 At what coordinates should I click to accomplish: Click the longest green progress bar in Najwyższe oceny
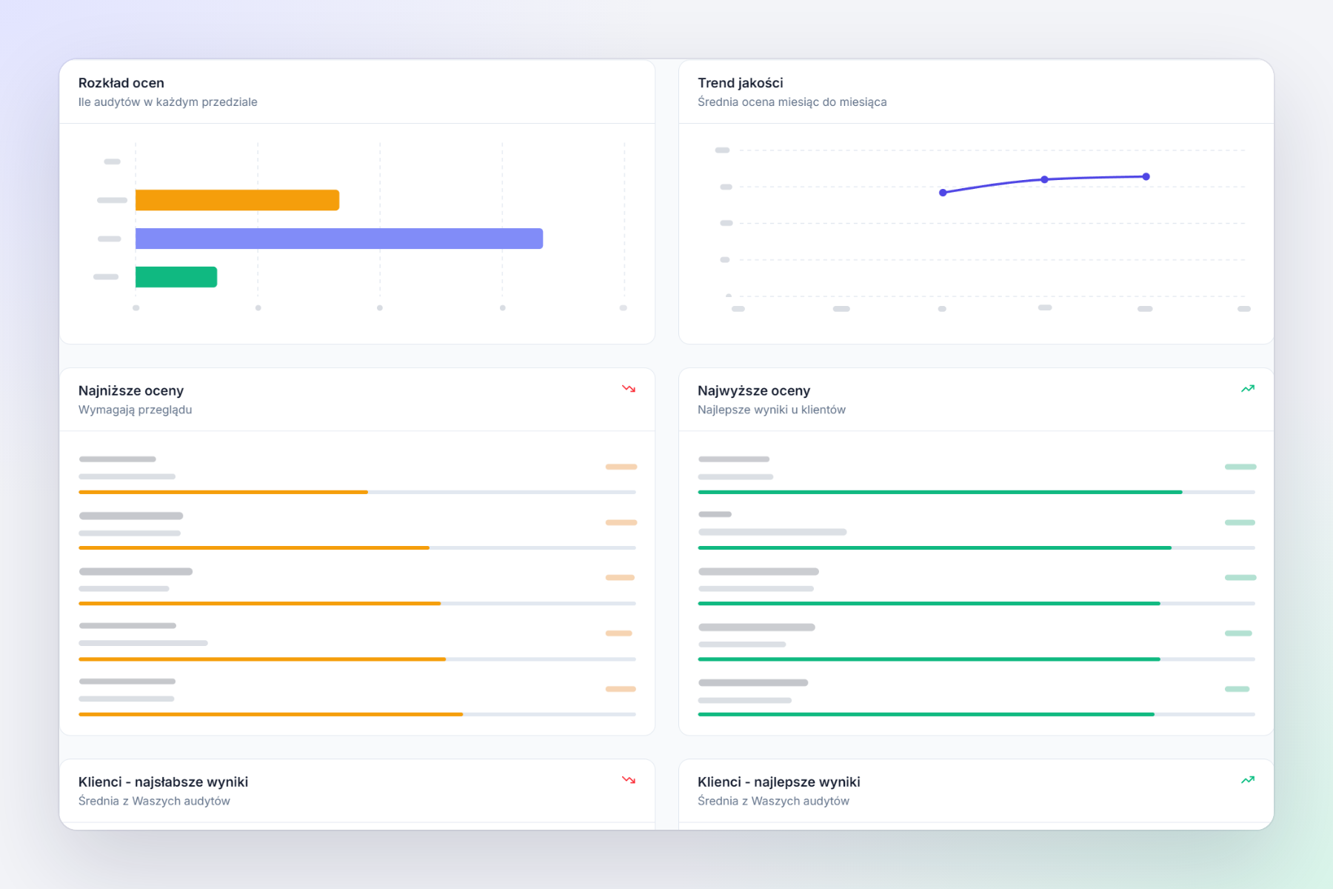pos(940,492)
